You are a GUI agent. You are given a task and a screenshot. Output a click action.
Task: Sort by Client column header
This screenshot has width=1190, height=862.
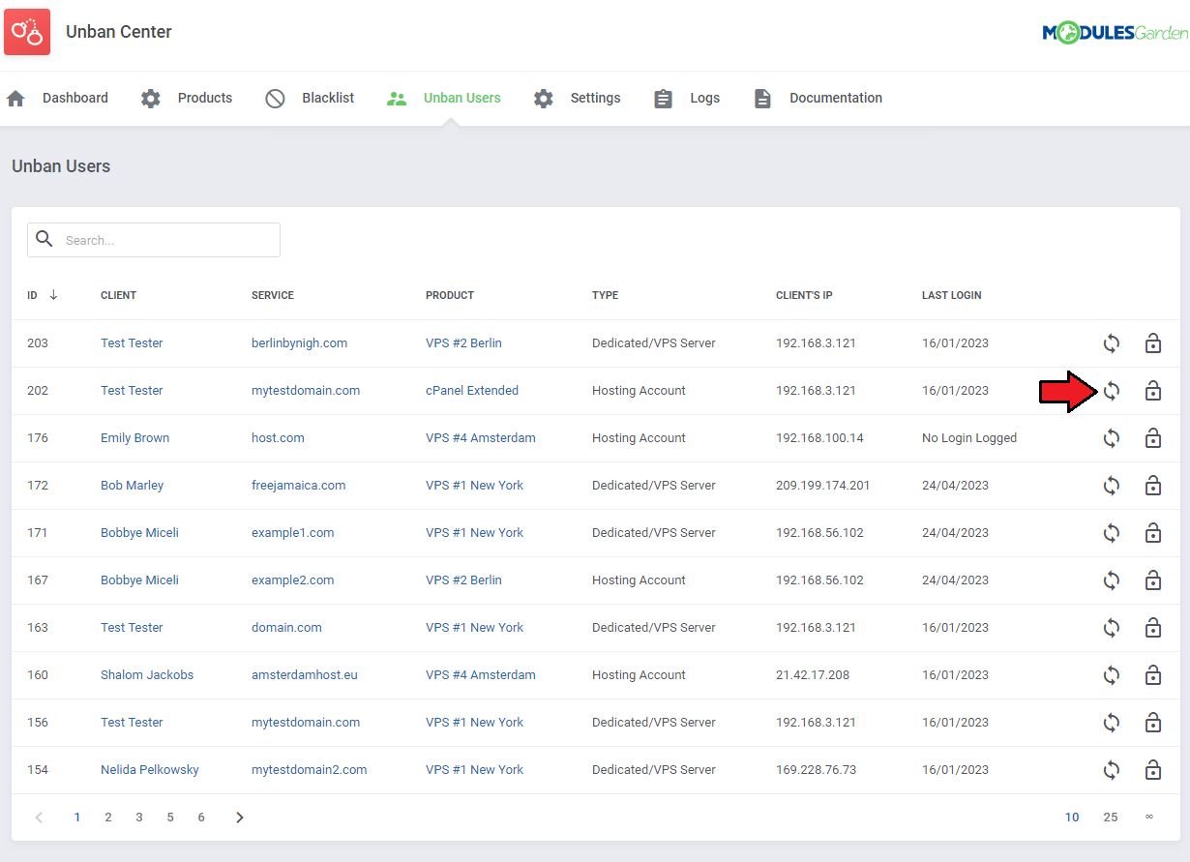click(118, 295)
